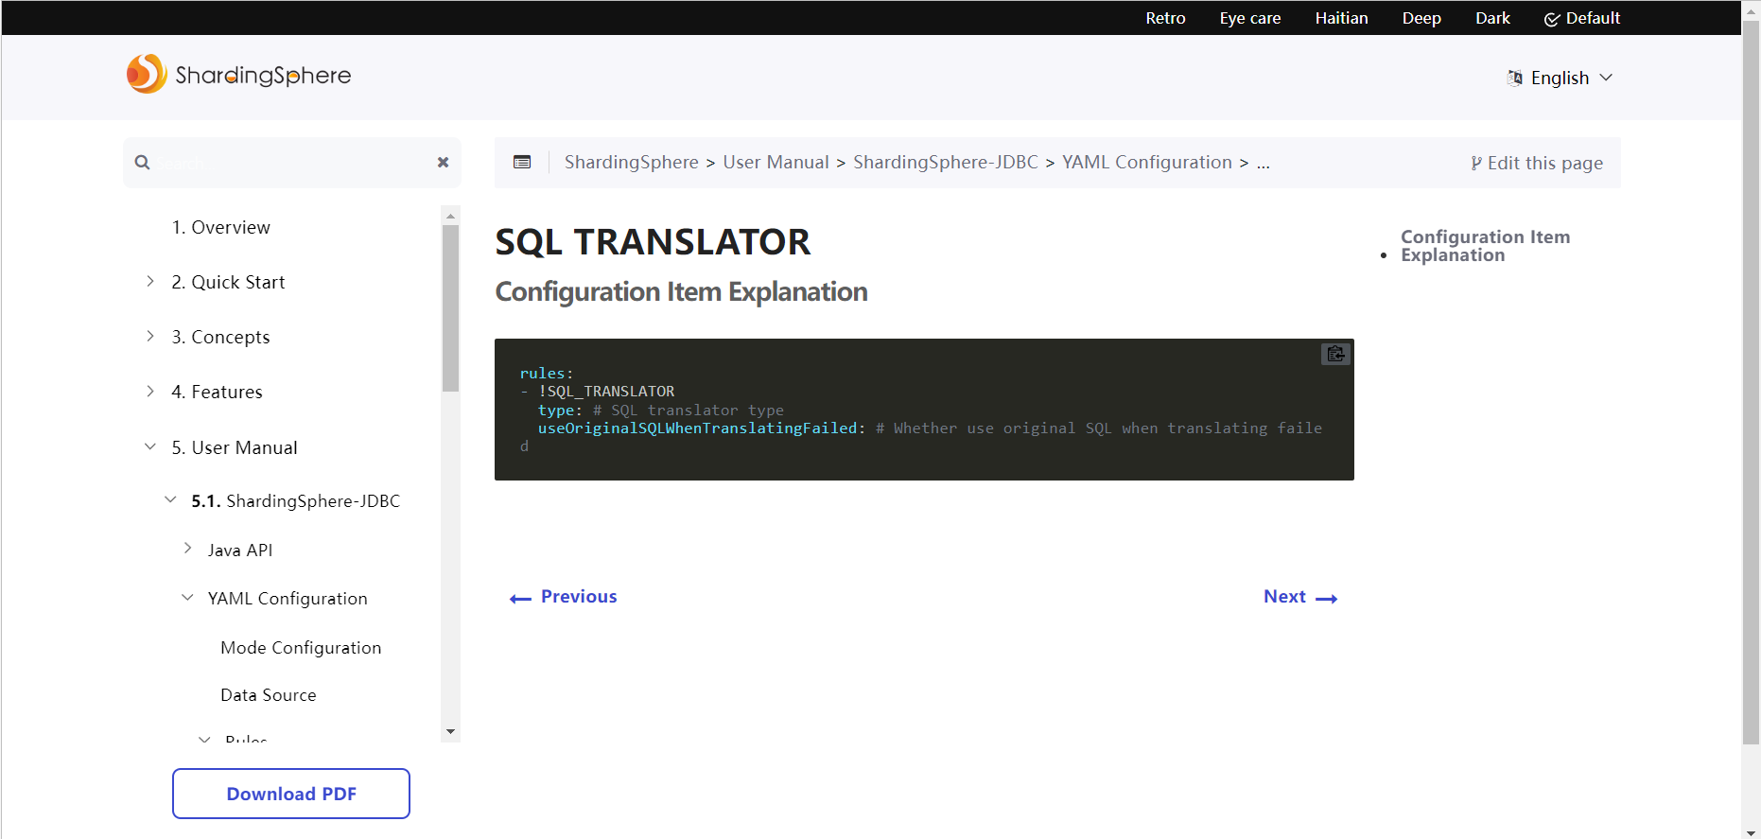
Task: Jump to Configuration Item Explanation in page outline
Action: 1485,246
